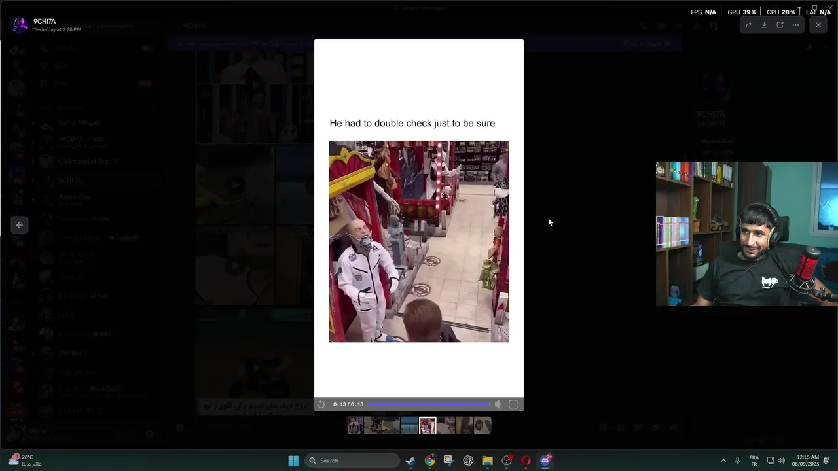The width and height of the screenshot is (838, 471).
Task: Click the taskbar Search box
Action: (x=353, y=461)
